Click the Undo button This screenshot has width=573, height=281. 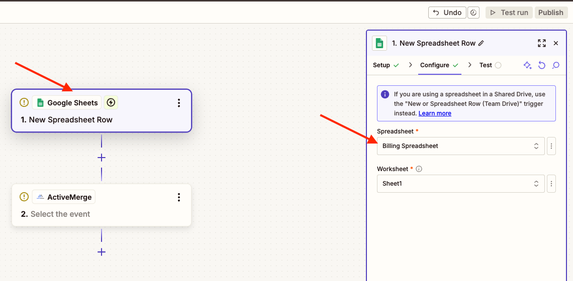tap(447, 13)
